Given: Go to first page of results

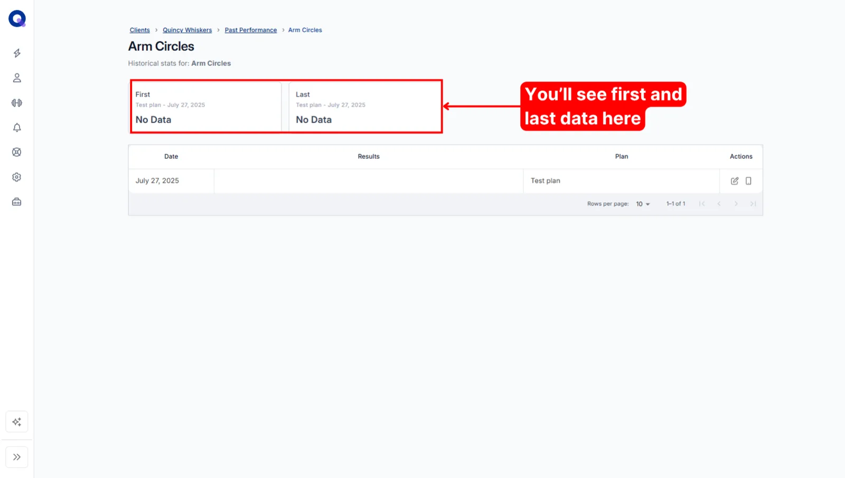Looking at the screenshot, I should 702,204.
